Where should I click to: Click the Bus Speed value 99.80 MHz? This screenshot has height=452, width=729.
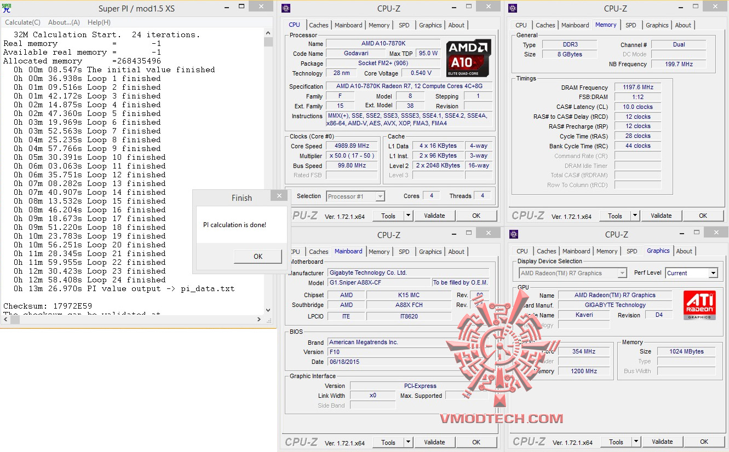click(351, 166)
